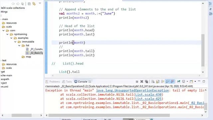Screen dimensions: 213x120
Task: Click List().tail code line
Action: 69,72
